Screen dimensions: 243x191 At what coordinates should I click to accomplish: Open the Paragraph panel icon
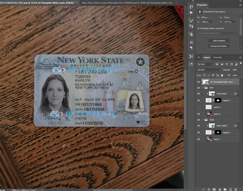[x=191, y=48]
